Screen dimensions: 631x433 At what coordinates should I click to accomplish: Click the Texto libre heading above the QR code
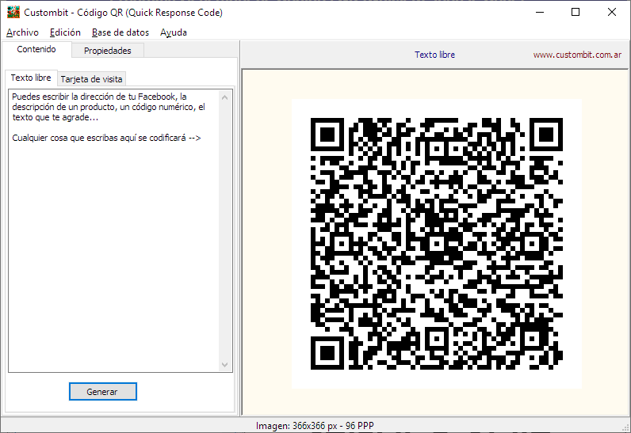(x=434, y=55)
